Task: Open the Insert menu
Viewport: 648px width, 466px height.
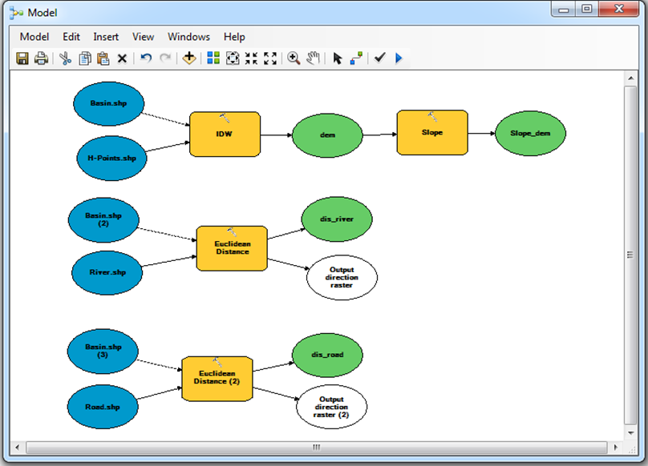Action: click(106, 37)
